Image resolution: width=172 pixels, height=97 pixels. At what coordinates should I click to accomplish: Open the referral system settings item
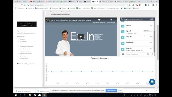point(26,54)
